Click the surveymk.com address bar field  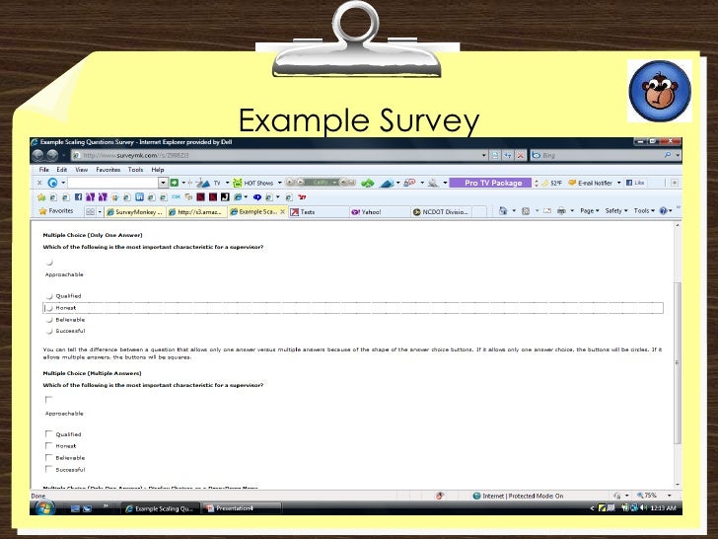[x=279, y=156]
